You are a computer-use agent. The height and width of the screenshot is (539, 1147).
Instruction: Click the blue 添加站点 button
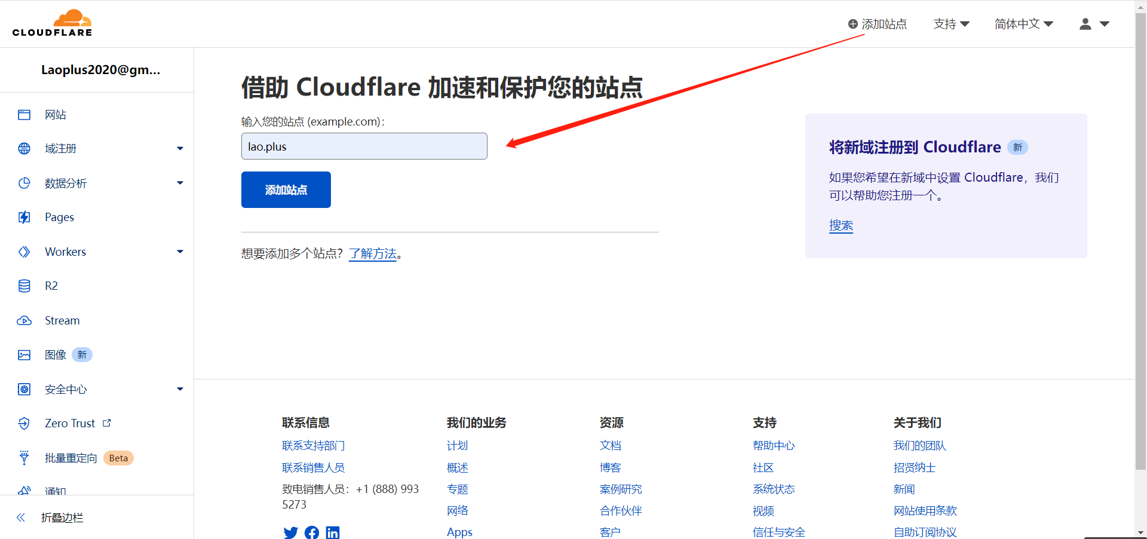coord(286,190)
